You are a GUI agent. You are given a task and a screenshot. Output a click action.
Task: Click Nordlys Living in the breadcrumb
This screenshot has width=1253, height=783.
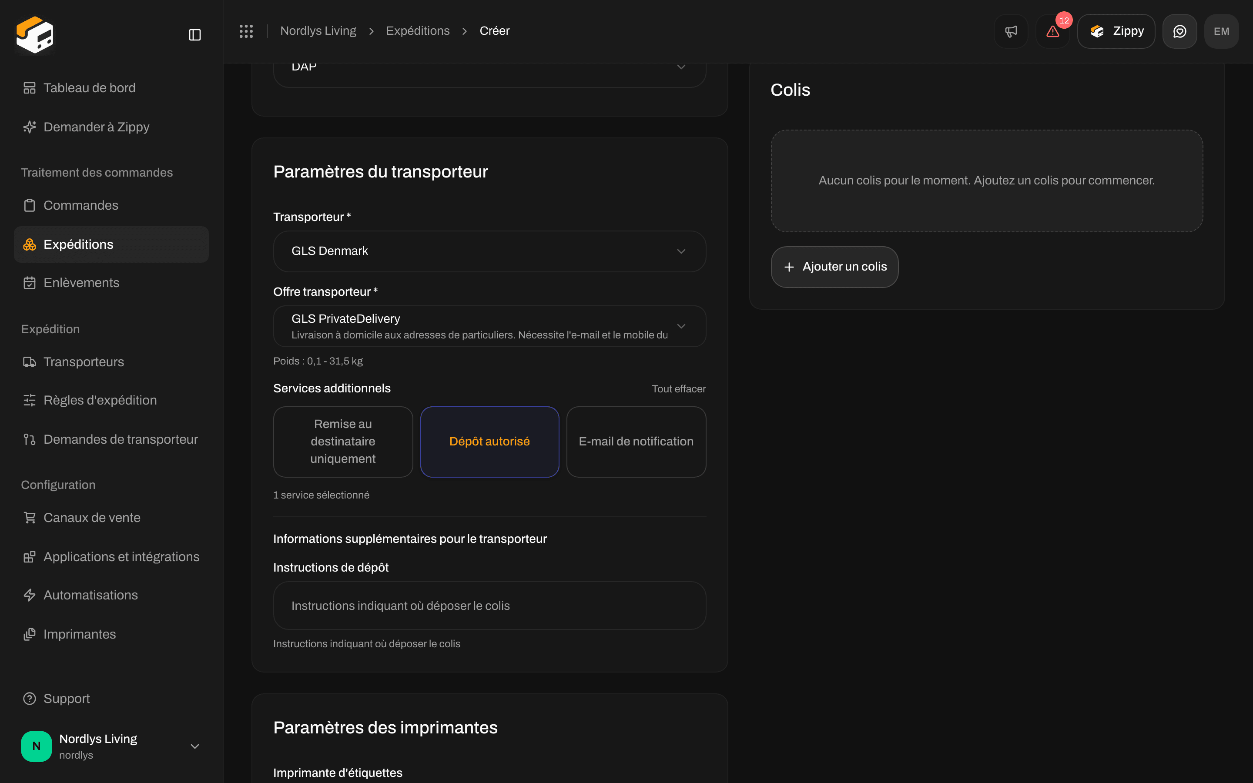(318, 31)
